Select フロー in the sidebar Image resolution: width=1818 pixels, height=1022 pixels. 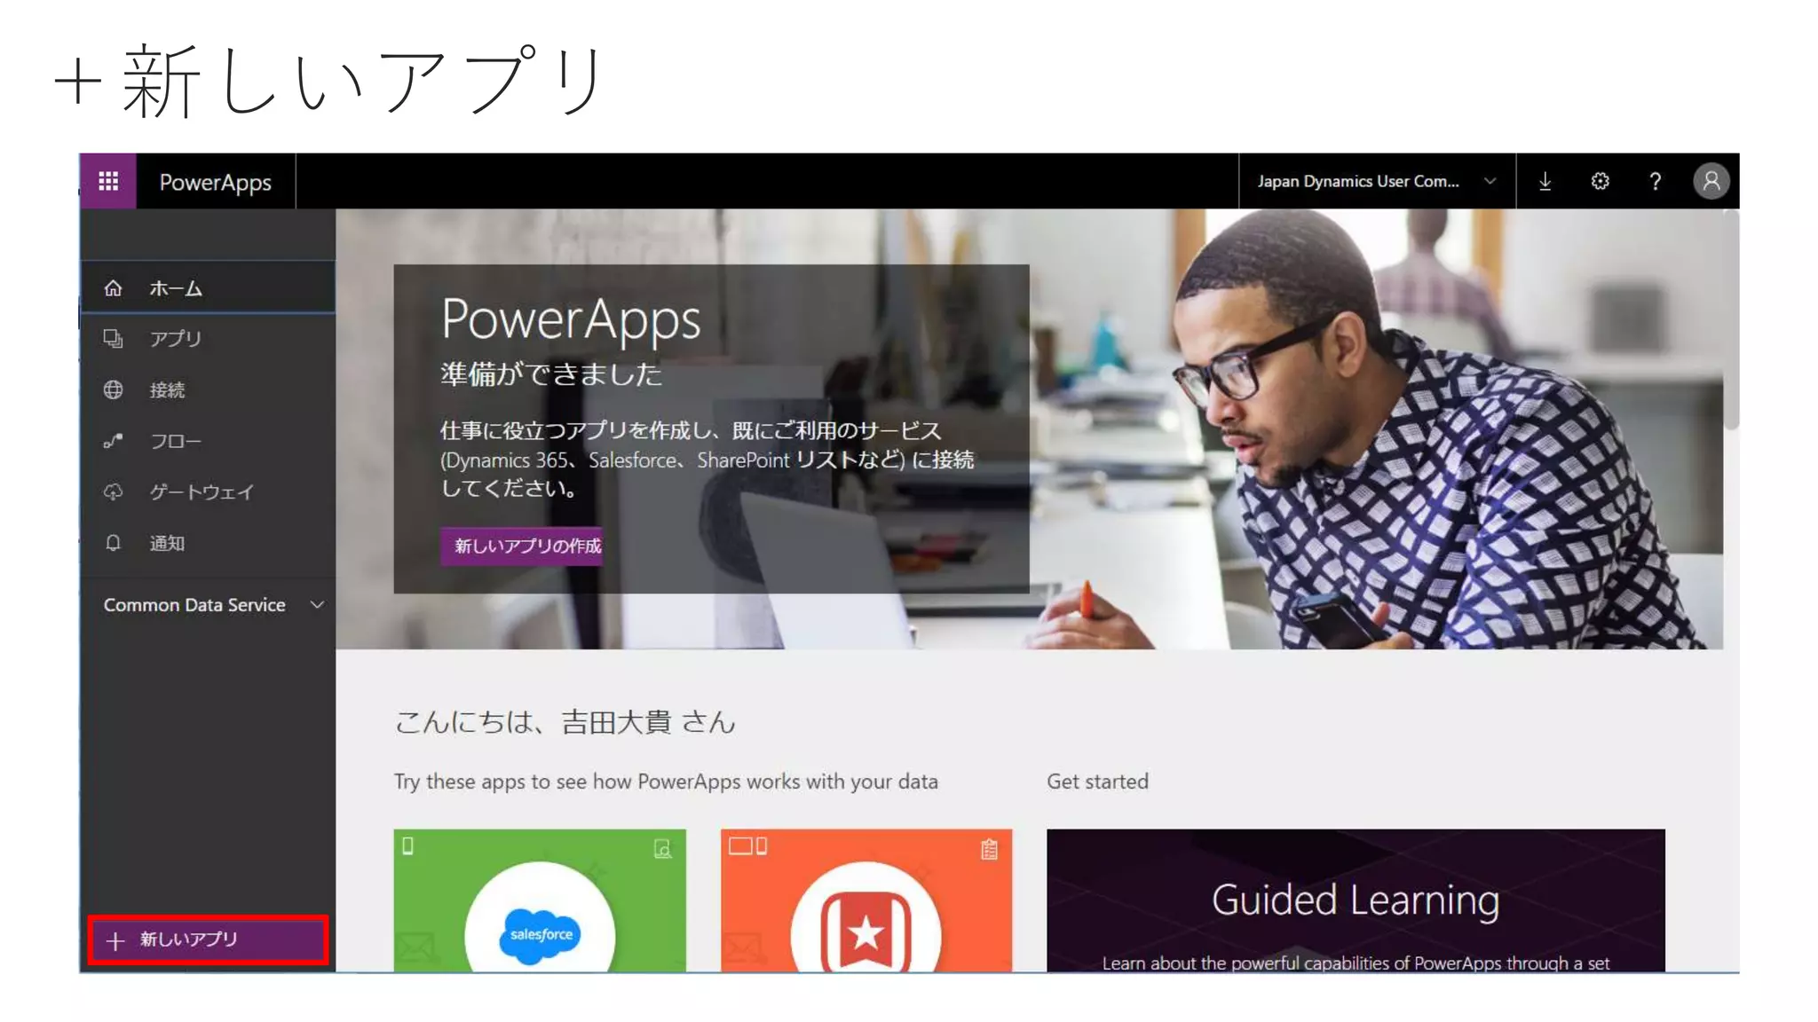pos(208,441)
